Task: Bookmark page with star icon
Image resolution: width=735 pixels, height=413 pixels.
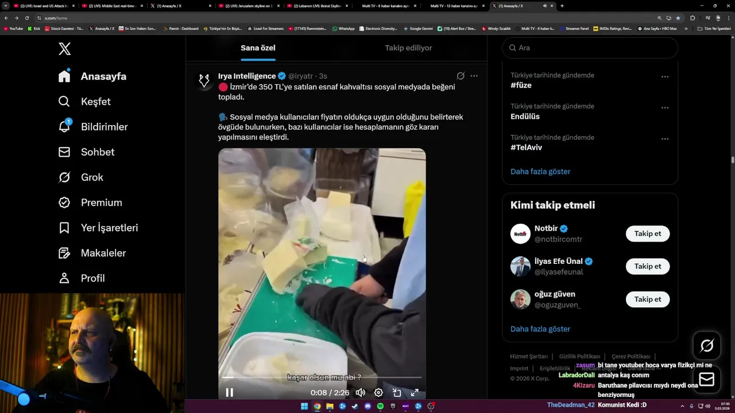Action: pyautogui.click(x=678, y=18)
